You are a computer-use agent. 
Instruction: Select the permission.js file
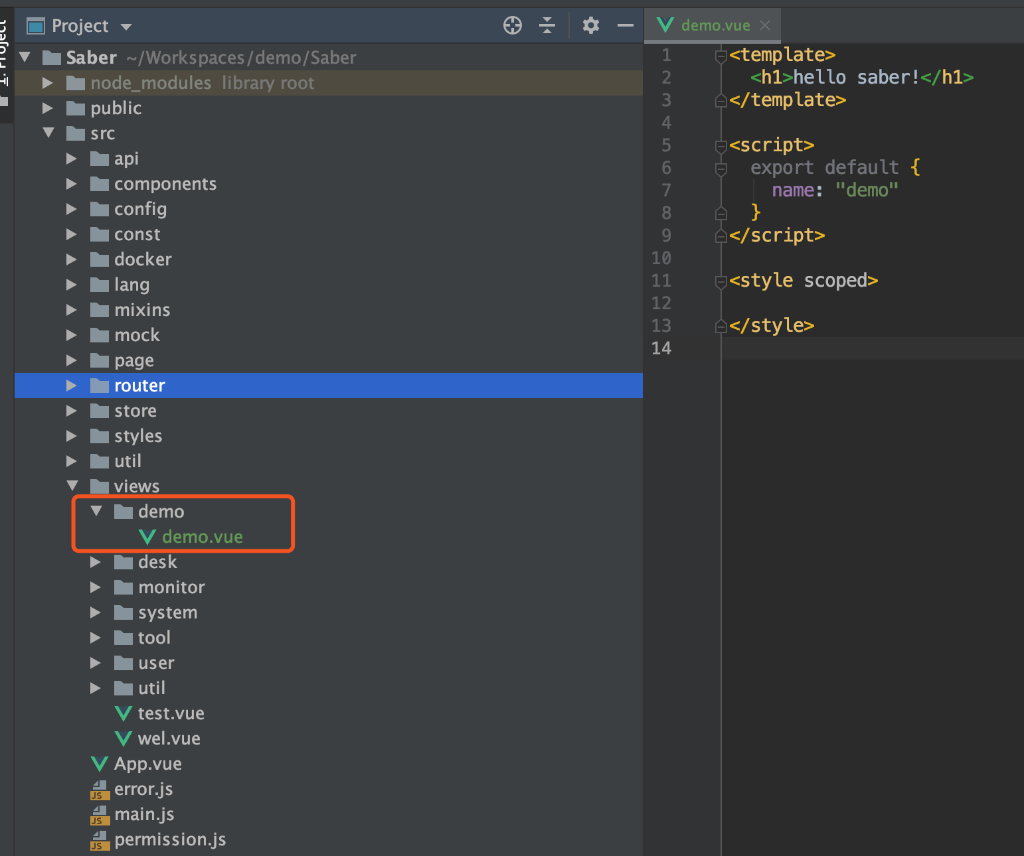point(329,839)
